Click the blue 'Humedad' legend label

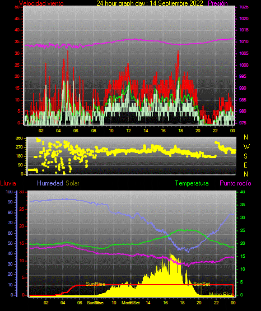(50, 183)
